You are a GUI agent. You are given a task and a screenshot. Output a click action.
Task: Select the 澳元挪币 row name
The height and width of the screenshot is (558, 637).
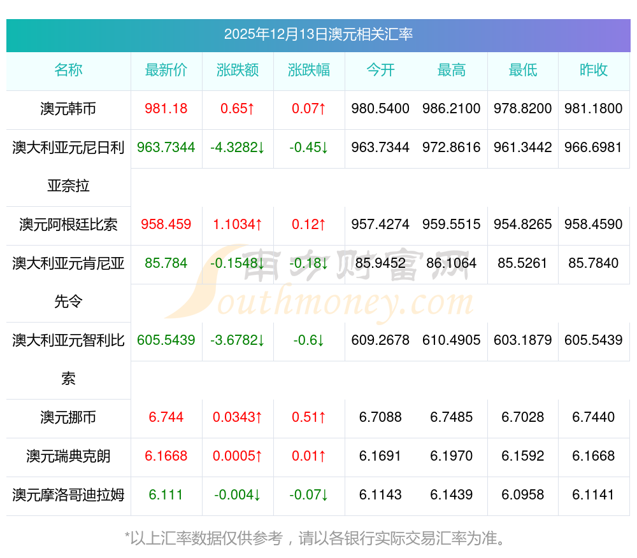tap(68, 418)
